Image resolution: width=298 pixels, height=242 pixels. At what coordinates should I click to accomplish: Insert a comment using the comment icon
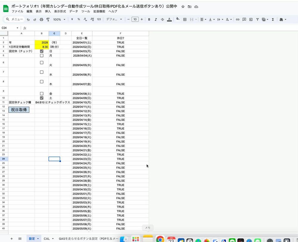click(x=244, y=19)
